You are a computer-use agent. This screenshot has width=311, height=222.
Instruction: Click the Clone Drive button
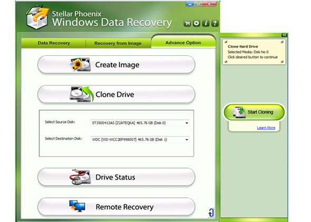[x=116, y=94]
